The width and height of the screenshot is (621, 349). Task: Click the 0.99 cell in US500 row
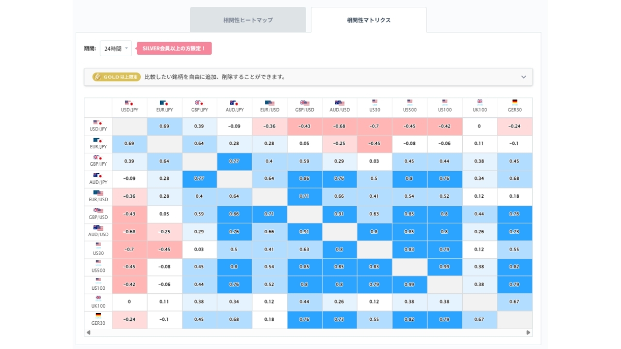point(445,267)
